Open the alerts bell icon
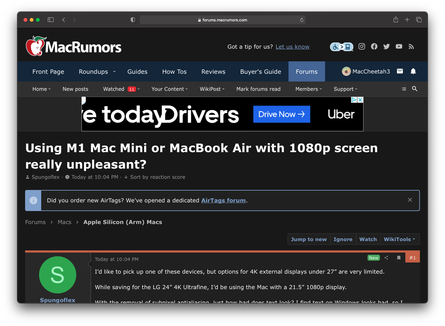Image resolution: width=445 pixels, height=326 pixels. [413, 71]
